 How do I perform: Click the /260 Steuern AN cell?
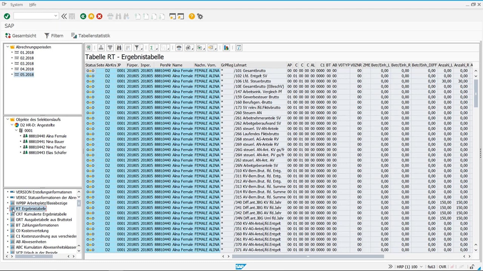(260, 113)
